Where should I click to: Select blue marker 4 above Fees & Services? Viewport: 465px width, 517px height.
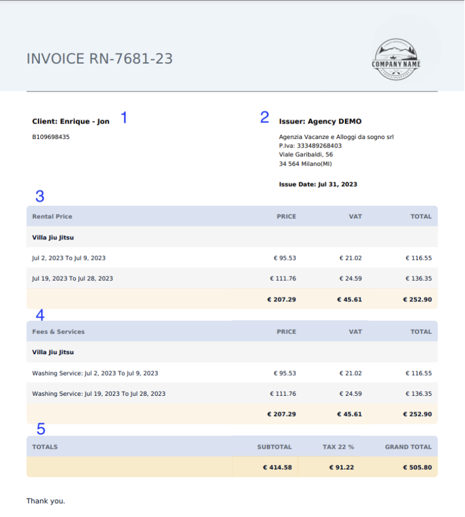point(40,314)
